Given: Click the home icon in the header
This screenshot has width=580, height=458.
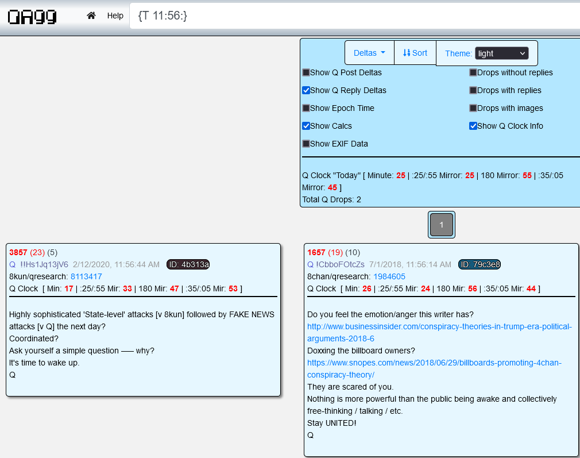Looking at the screenshot, I should (91, 16).
